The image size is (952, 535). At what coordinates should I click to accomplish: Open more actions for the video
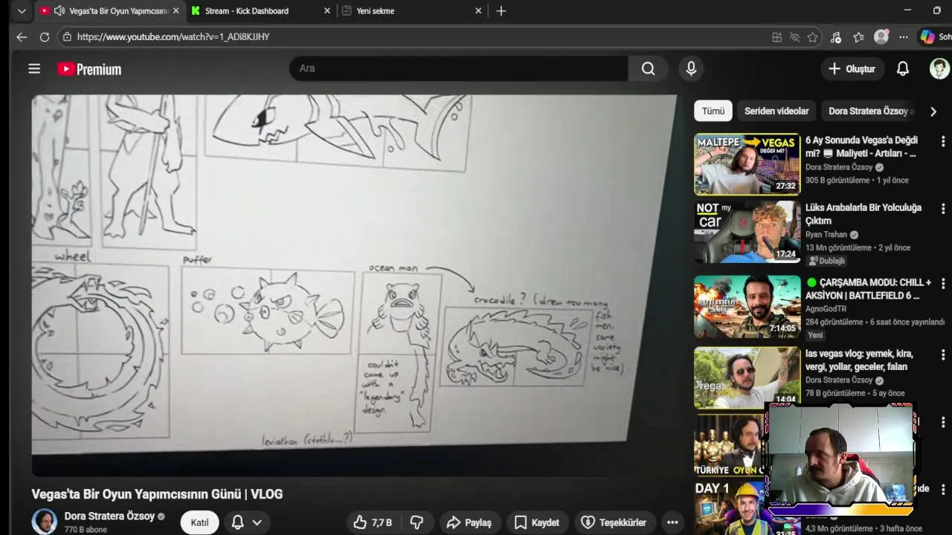click(x=672, y=522)
